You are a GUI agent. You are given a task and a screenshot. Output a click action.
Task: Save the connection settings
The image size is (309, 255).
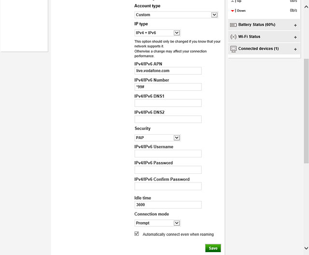pyautogui.click(x=213, y=248)
